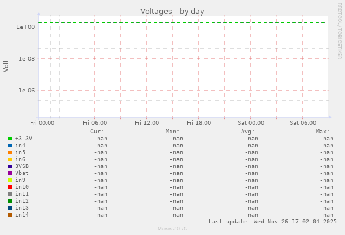Click the Cur value for +3.3V

point(101,139)
